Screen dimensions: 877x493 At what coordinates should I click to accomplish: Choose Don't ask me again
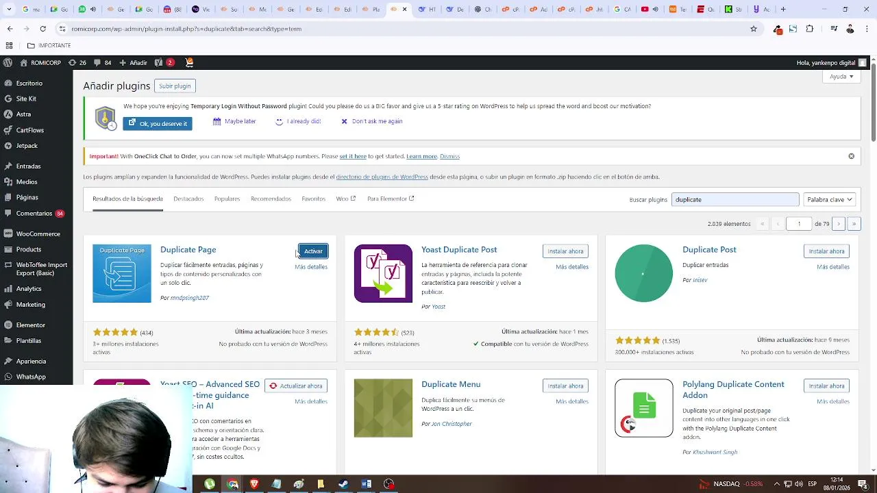[x=371, y=121]
